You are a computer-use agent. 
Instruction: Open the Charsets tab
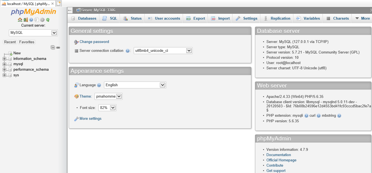click(337, 18)
